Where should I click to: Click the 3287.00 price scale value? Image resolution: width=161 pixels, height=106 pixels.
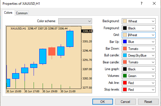(87, 69)
